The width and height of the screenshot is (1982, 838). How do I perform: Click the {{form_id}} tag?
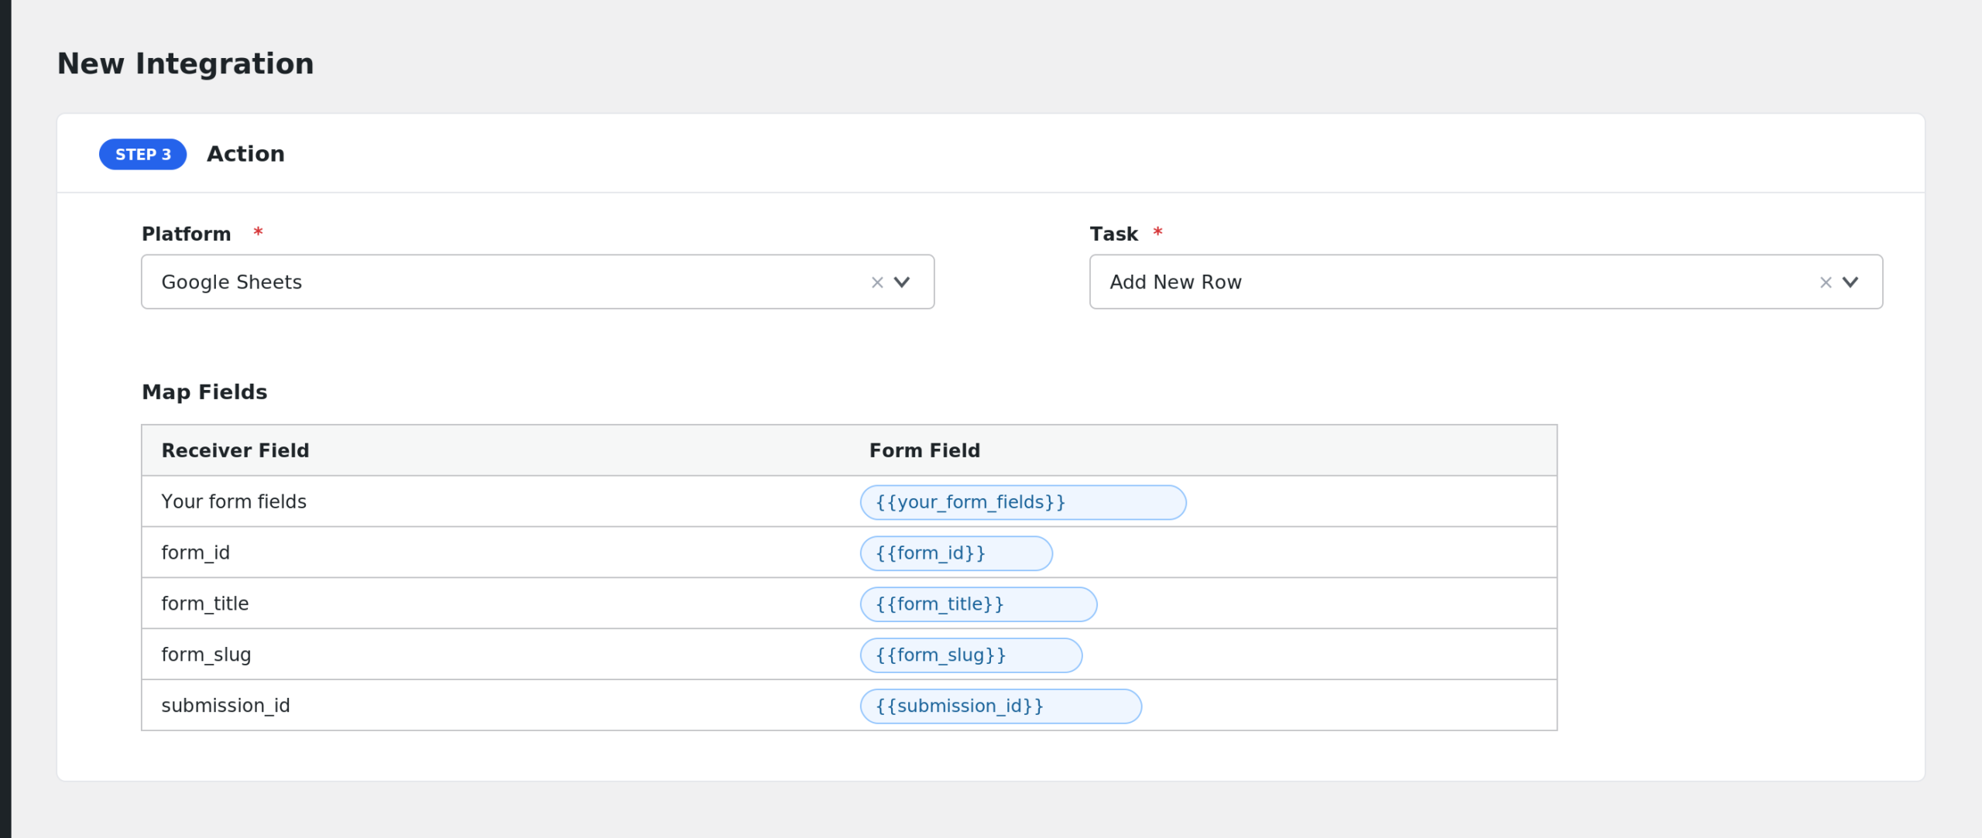click(x=956, y=553)
